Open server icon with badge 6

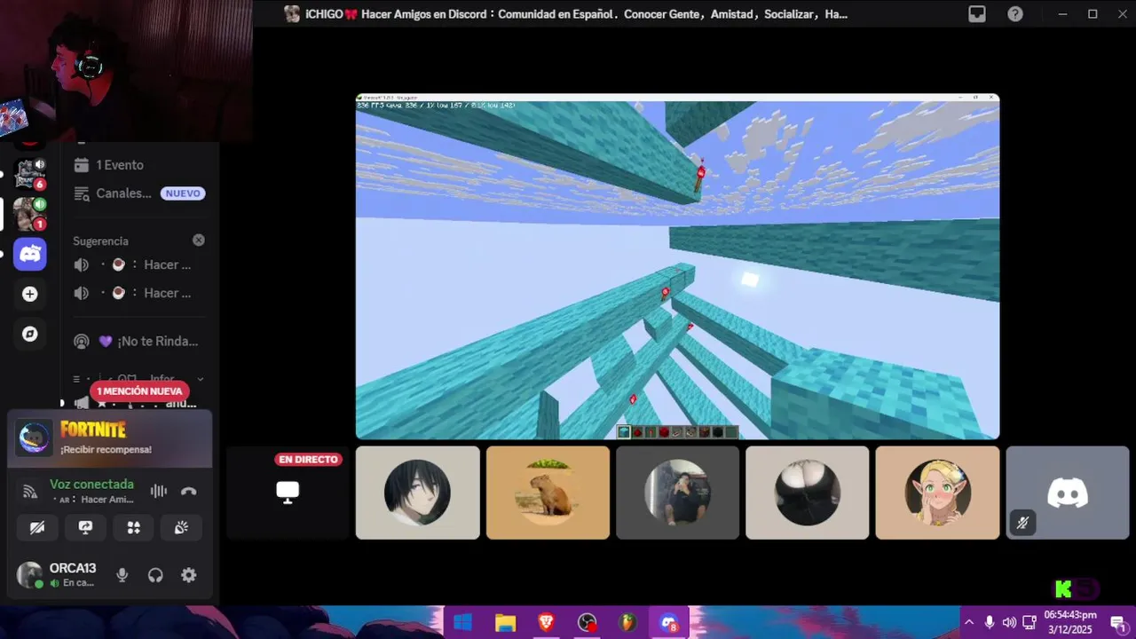point(29,174)
